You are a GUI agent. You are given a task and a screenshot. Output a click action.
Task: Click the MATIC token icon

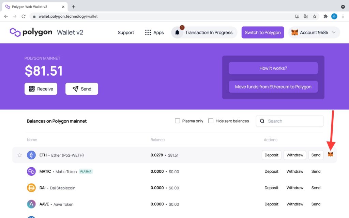click(31, 172)
